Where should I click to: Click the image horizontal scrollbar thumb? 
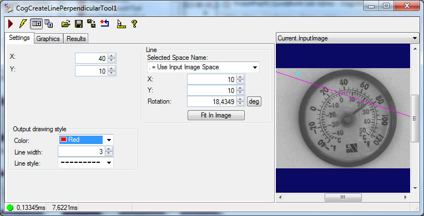coord(343,197)
